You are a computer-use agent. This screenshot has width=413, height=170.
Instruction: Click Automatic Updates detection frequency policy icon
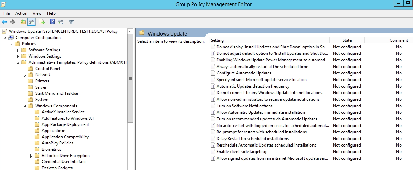click(213, 86)
